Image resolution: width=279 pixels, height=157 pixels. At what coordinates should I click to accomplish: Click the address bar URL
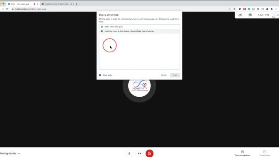[31, 9]
